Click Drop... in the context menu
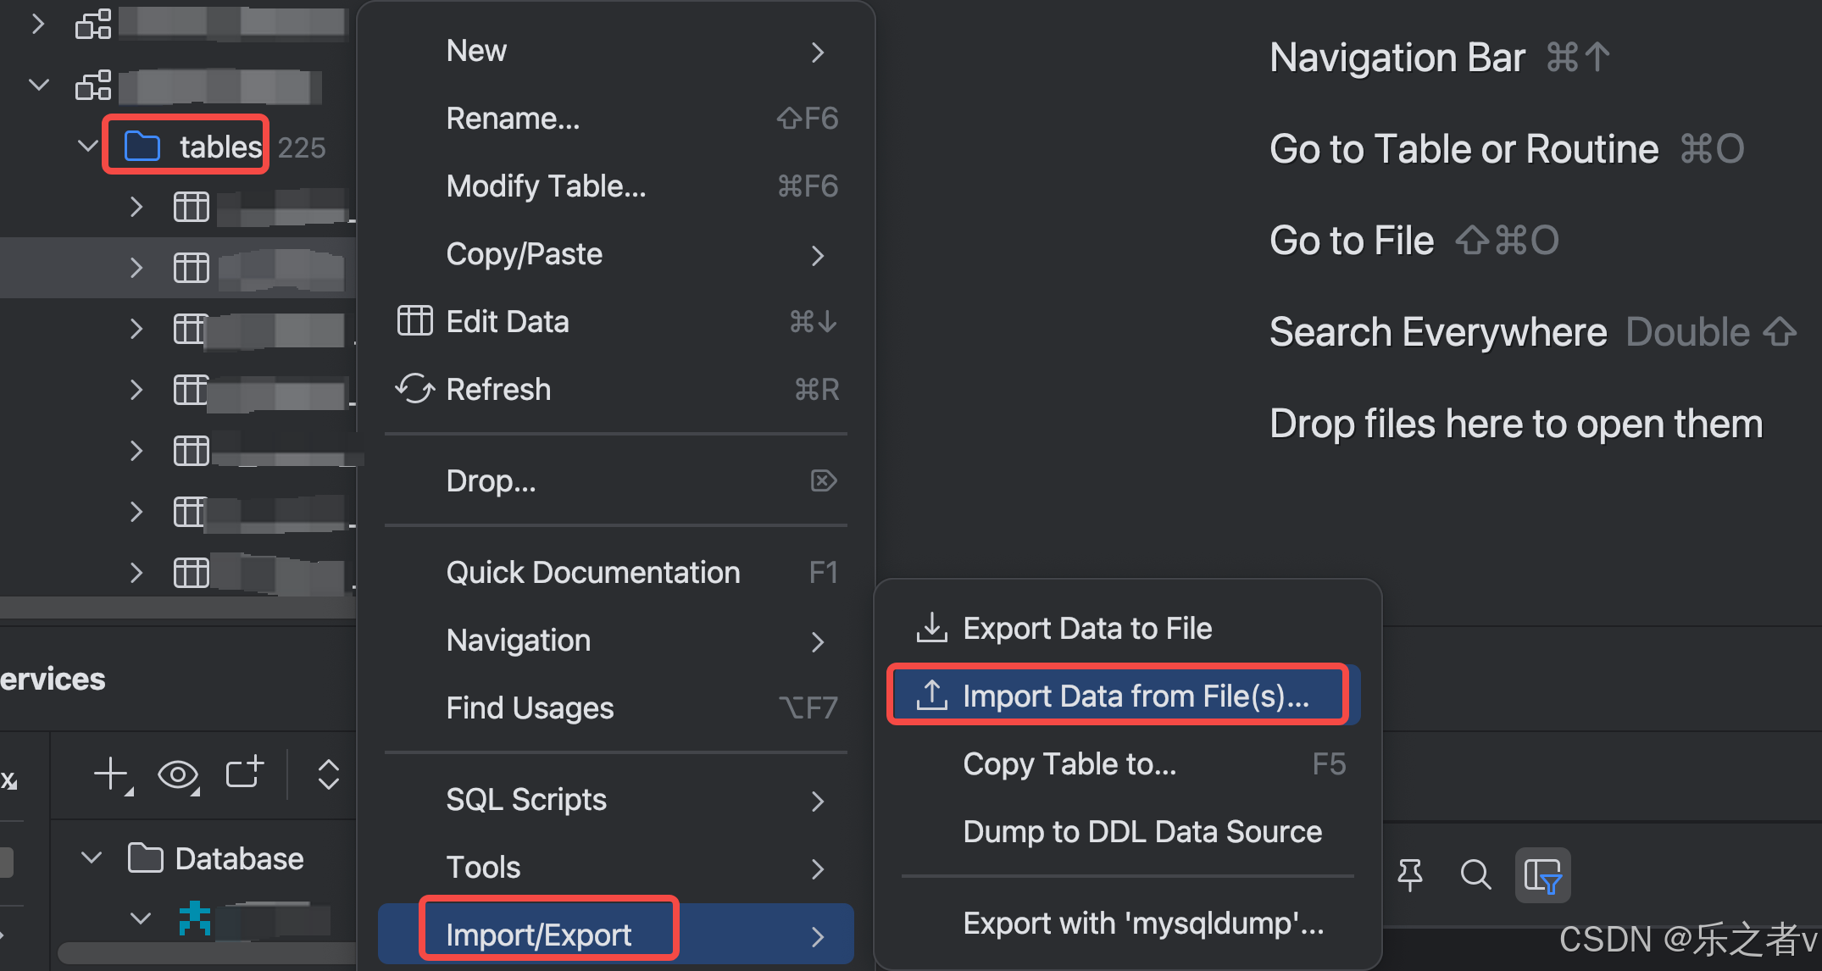Screen dimensions: 1822x971 [492, 480]
